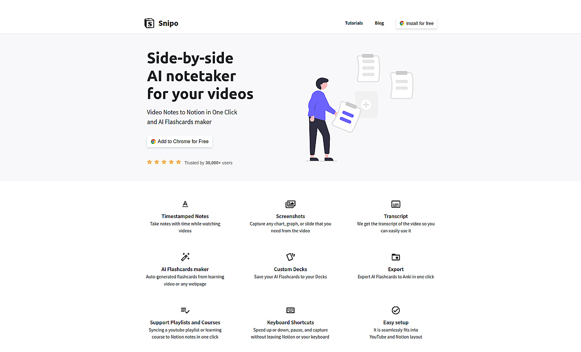581x352 pixels.
Task: Click the Screenshots feature icon
Action: tap(290, 204)
